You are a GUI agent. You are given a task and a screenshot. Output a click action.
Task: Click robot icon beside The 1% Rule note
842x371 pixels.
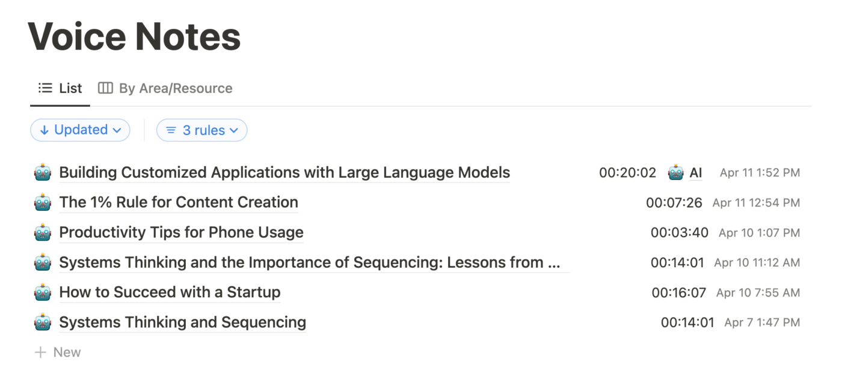(x=43, y=203)
